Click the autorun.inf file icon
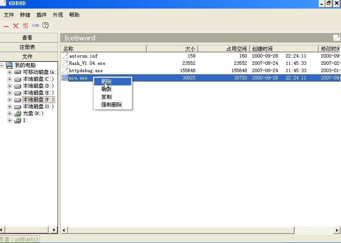 [x=65, y=56]
